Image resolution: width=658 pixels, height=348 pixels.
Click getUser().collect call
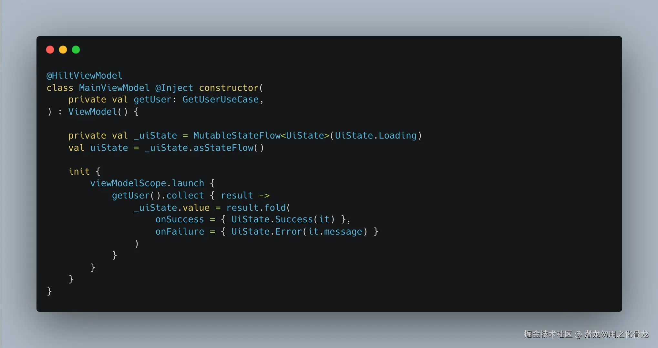158,196
